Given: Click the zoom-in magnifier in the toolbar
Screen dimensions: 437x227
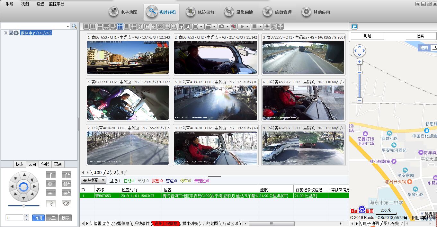Looking at the screenshot, I should [x=167, y=26].
